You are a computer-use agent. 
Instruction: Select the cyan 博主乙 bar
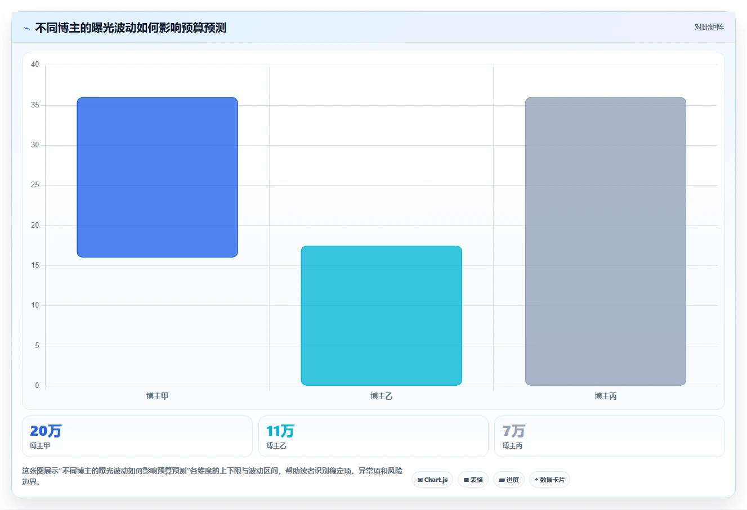point(382,315)
